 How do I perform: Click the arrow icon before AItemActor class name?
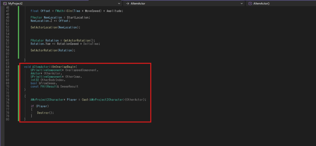click(x=127, y=3)
